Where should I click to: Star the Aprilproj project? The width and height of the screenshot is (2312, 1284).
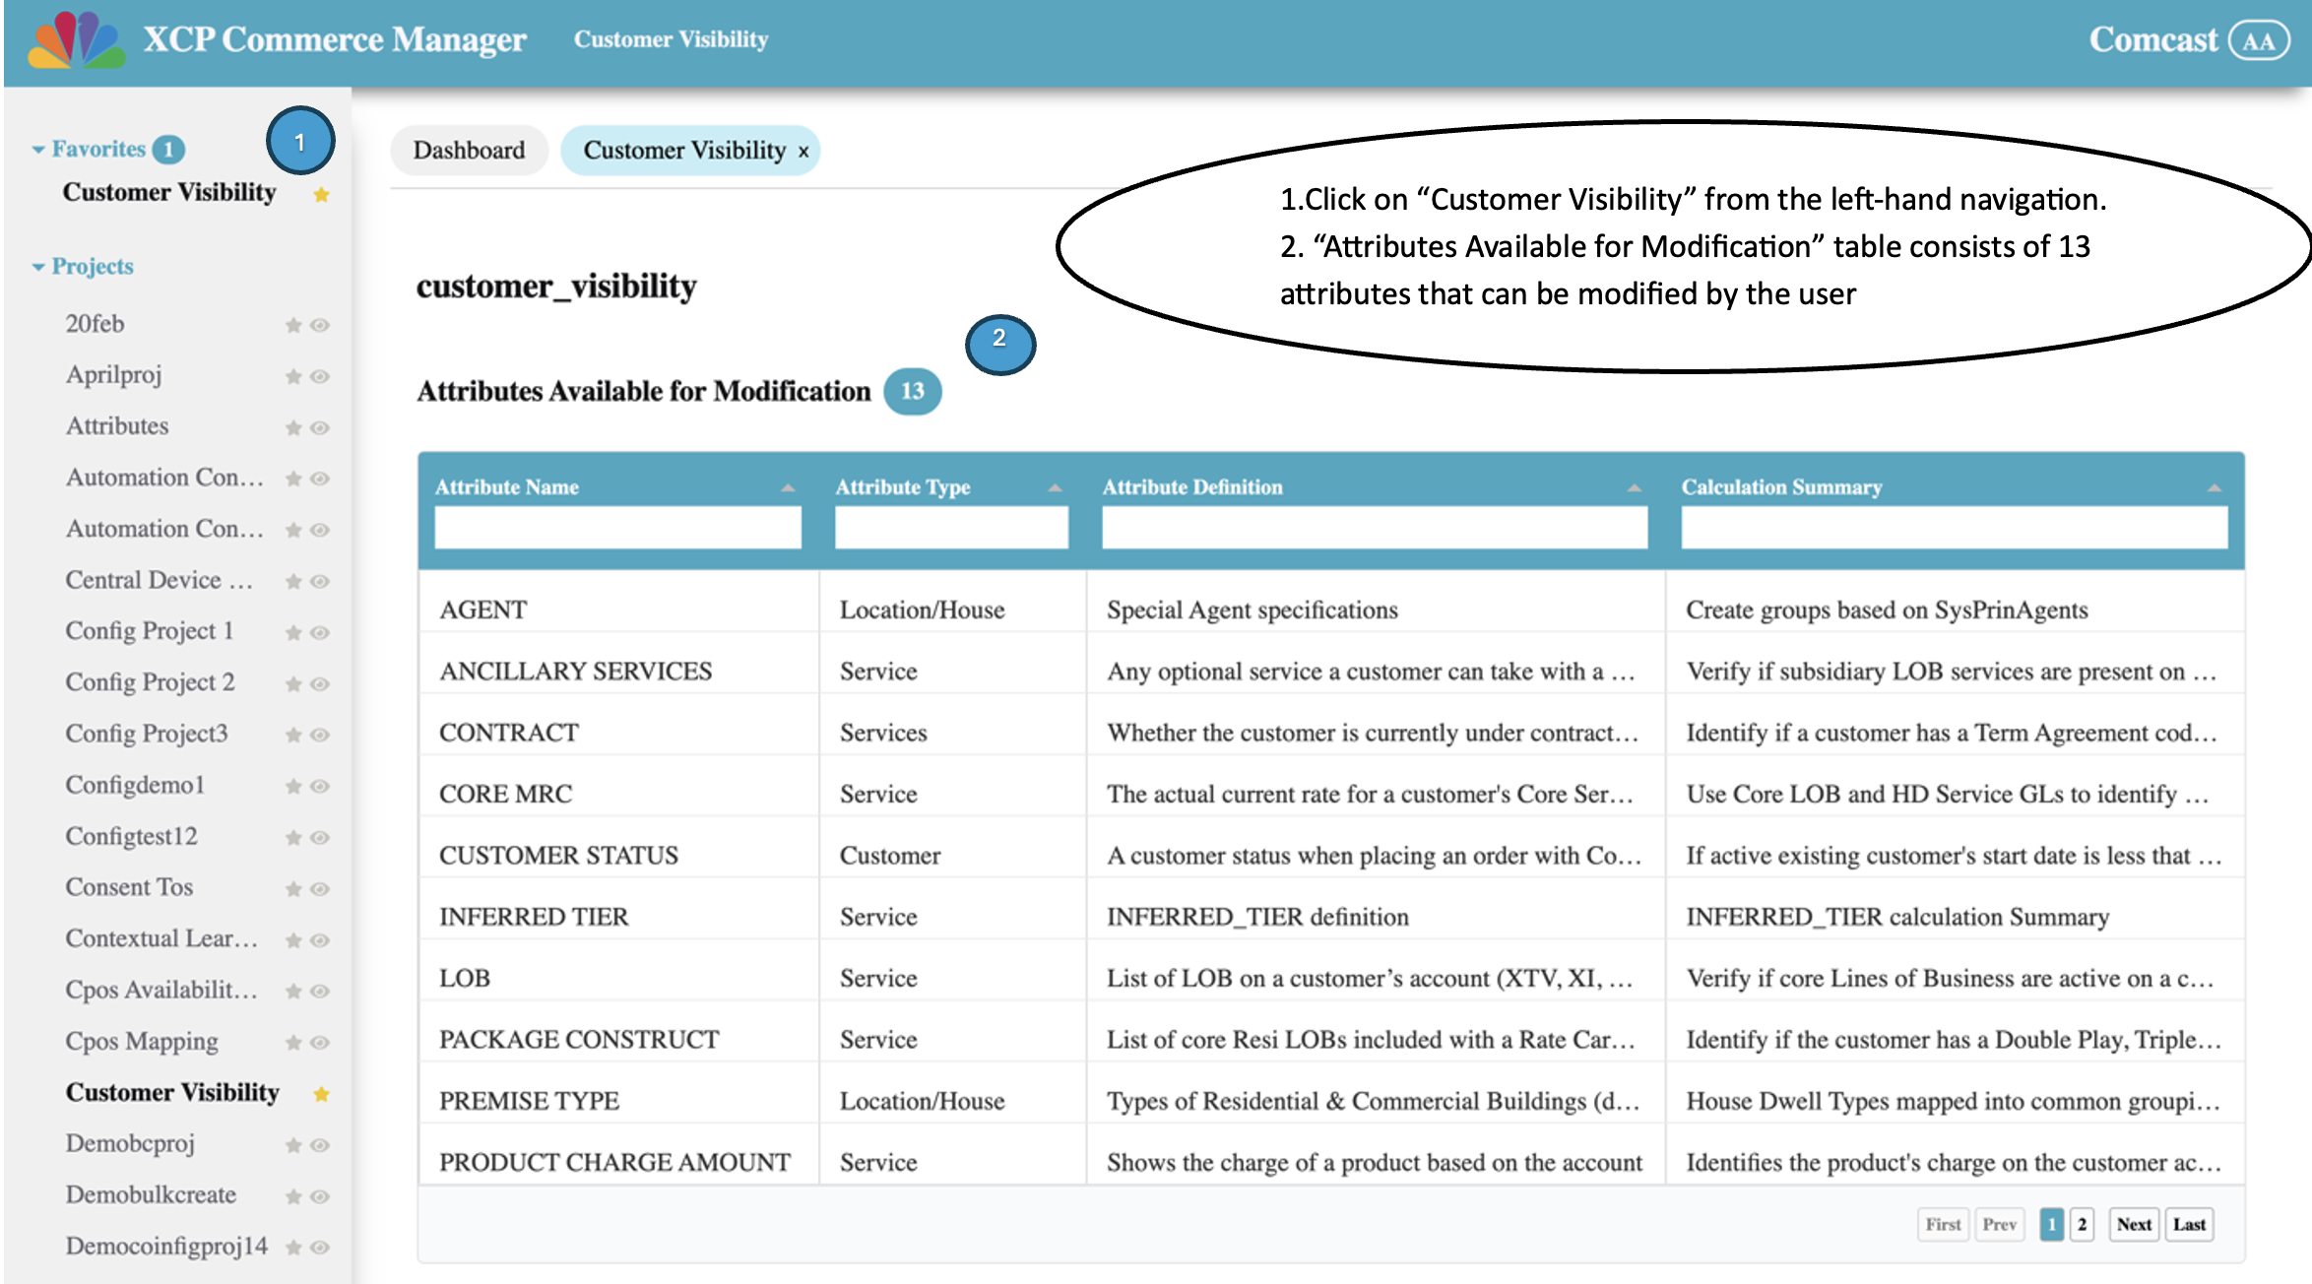(292, 376)
